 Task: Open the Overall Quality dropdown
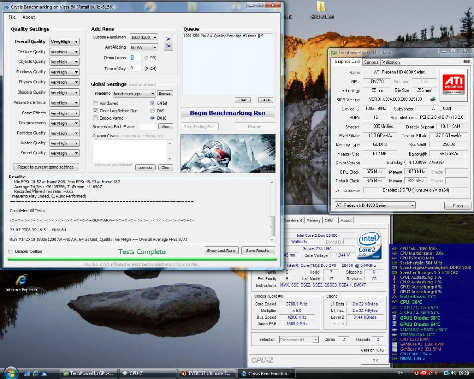[x=64, y=41]
